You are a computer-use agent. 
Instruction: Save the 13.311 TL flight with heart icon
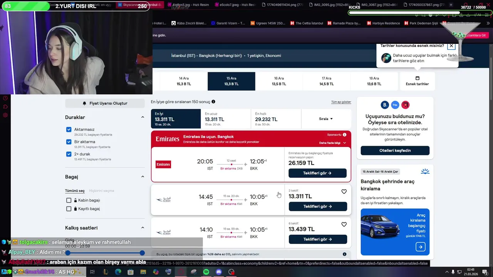pos(344,192)
